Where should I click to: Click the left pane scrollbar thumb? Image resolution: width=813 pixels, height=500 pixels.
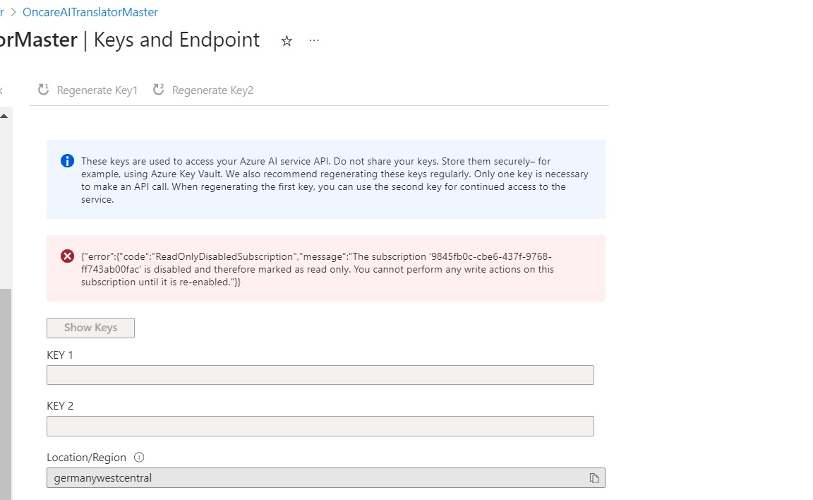(5, 388)
